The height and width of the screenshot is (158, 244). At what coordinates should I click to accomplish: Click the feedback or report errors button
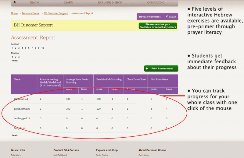pos(158,26)
